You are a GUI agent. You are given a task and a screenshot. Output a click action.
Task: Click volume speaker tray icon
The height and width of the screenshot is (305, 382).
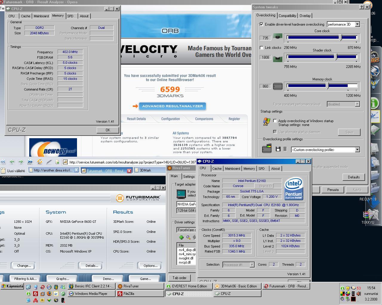point(359,294)
